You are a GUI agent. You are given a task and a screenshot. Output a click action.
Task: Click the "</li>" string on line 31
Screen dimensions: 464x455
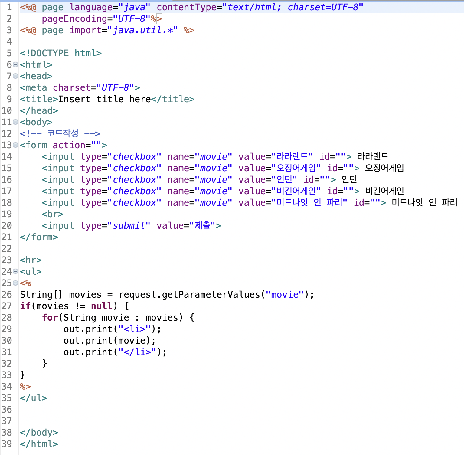click(137, 352)
